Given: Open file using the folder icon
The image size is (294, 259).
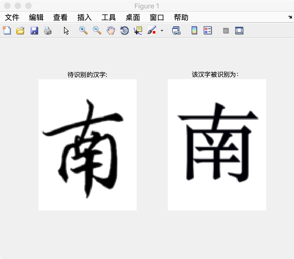Looking at the screenshot, I should (x=20, y=30).
